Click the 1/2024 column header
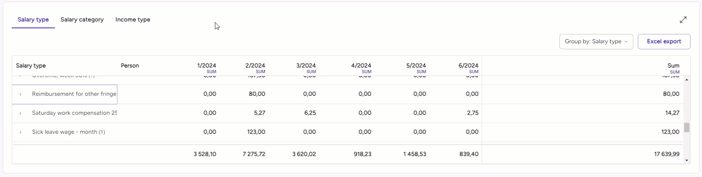The image size is (702, 177). point(206,65)
